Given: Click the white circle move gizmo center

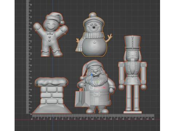Looking at the screenshot, I should tap(92, 87).
